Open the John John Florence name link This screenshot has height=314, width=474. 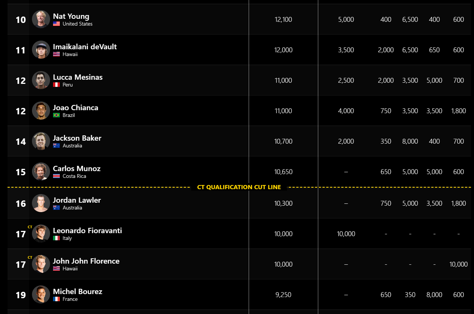(x=86, y=261)
